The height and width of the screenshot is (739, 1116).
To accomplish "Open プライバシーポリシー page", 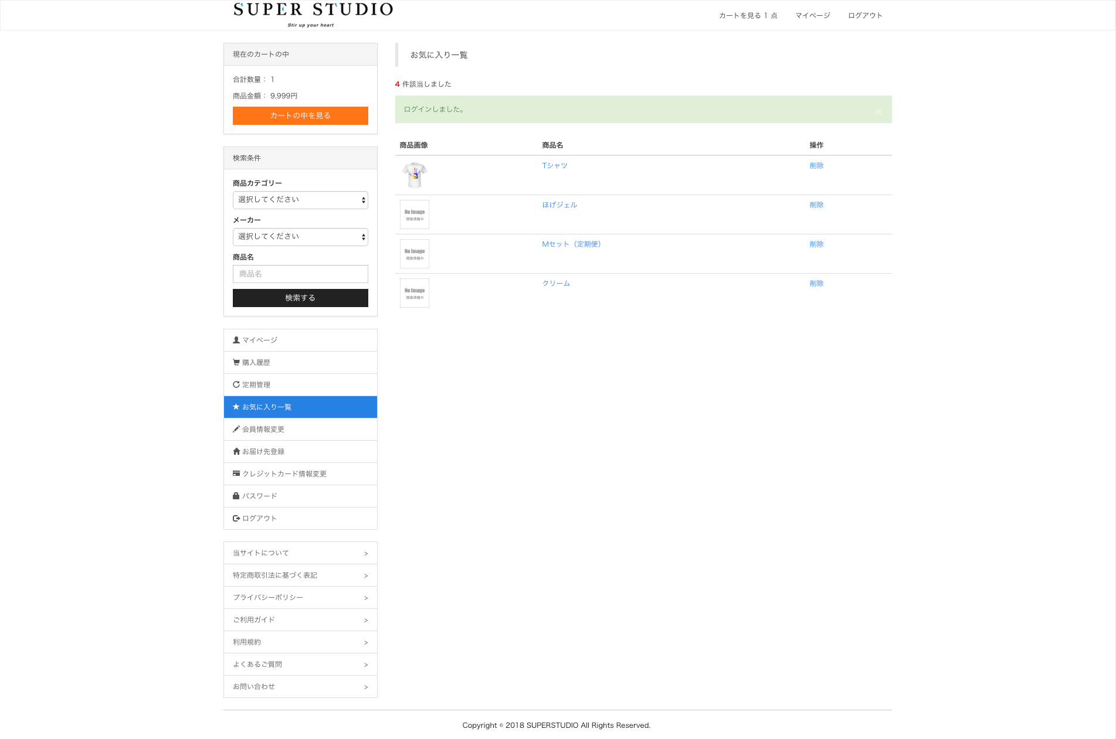I will point(300,598).
